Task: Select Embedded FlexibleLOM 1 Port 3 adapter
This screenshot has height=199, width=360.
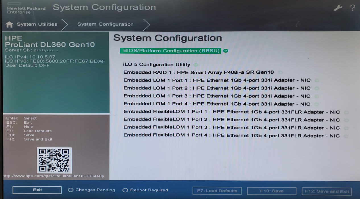Action: 232,128
